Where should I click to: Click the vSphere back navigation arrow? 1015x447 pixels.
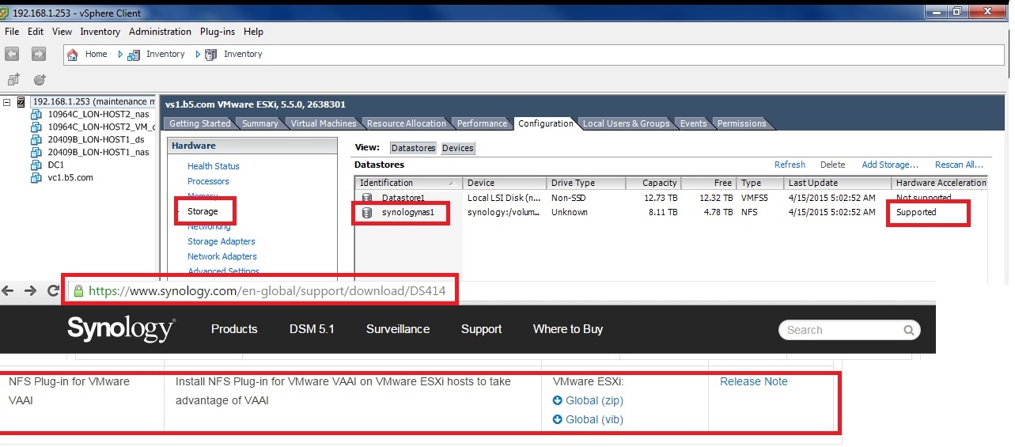point(13,54)
